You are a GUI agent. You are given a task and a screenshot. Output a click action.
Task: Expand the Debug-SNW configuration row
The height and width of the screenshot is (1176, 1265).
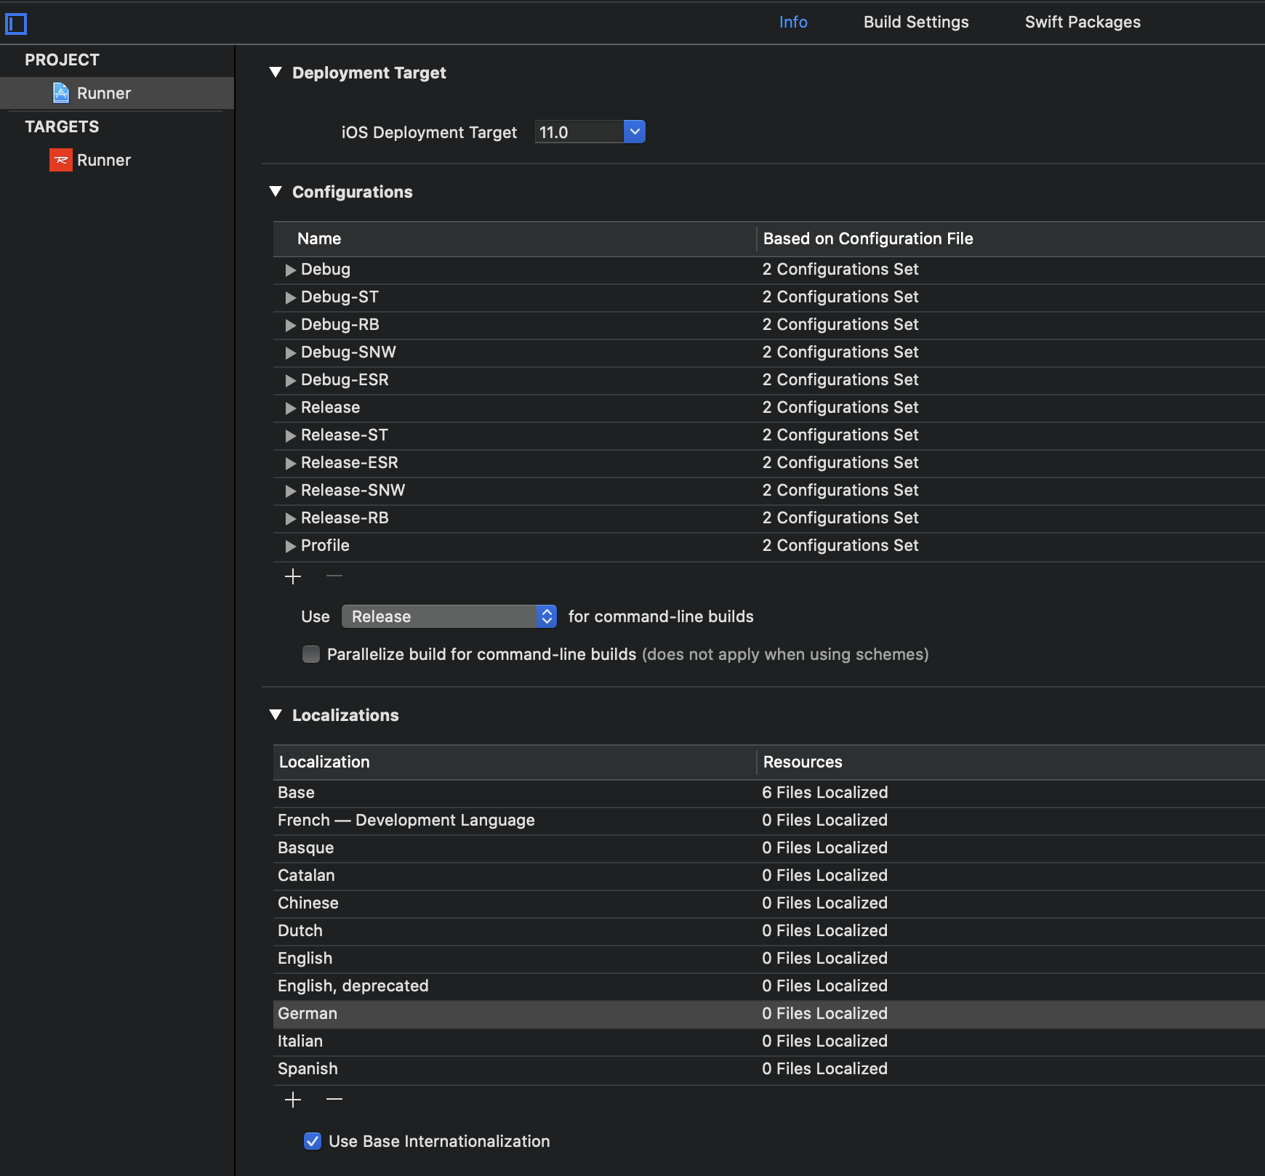[291, 353]
